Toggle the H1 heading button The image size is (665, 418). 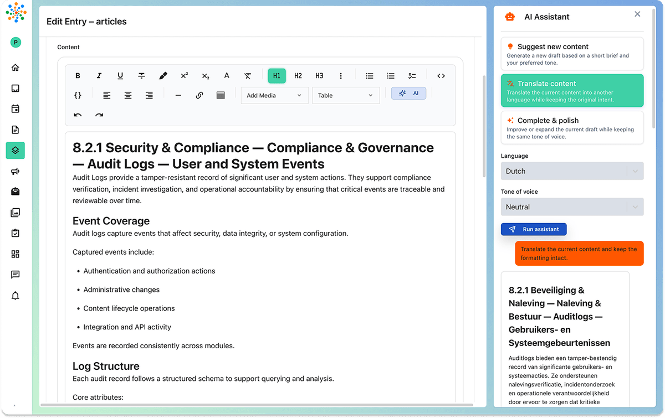277,76
